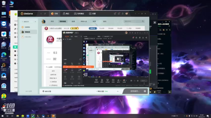Image resolution: width=211 pixels, height=118 pixels.
Task: Open WeGame 直播 live tab
Action: click(92, 14)
